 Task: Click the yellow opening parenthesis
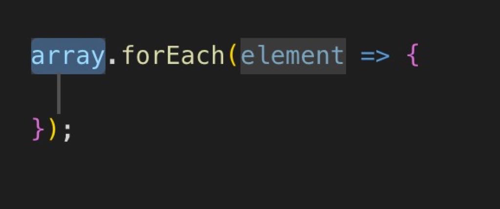tap(233, 56)
